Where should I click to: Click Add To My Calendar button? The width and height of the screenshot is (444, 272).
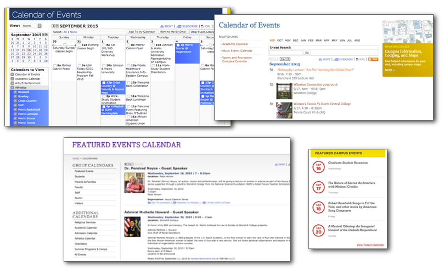coord(142,32)
